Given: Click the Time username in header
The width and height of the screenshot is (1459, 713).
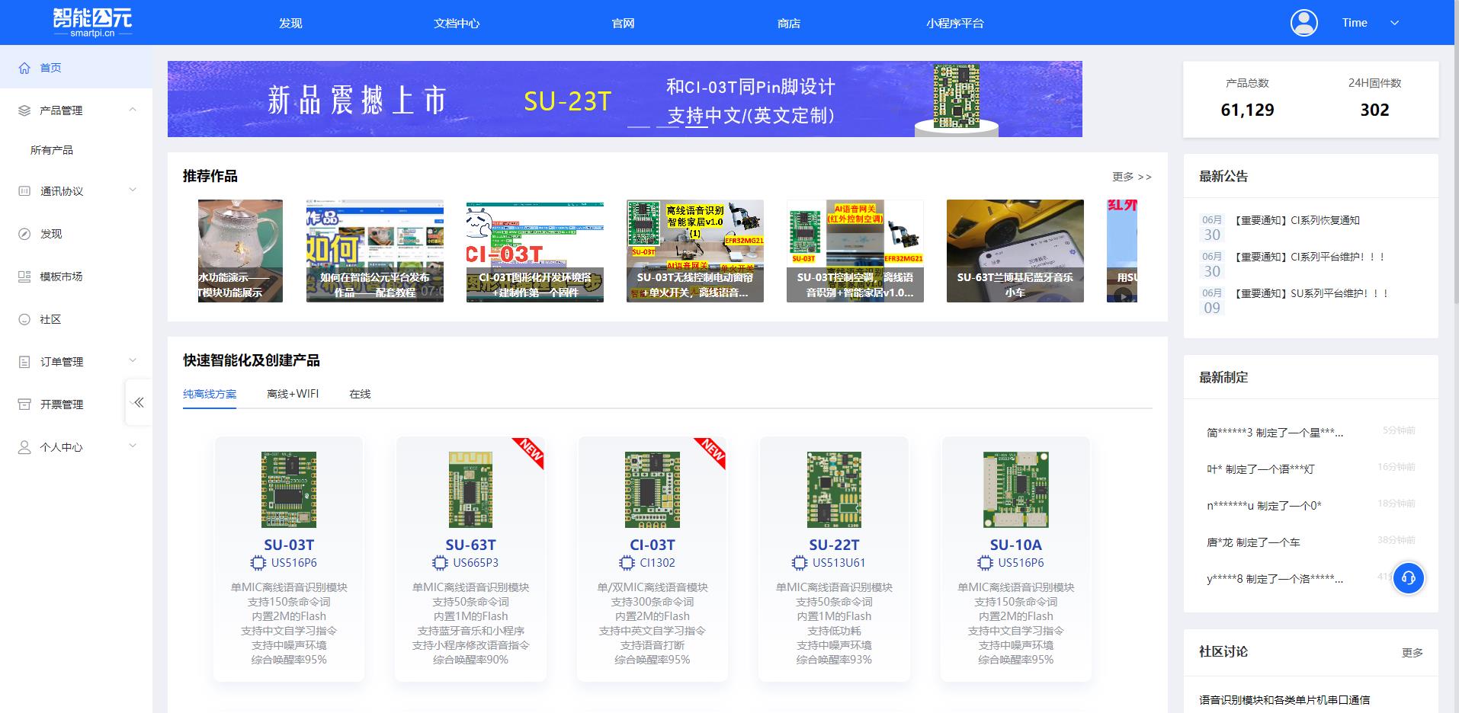Looking at the screenshot, I should click(x=1355, y=23).
